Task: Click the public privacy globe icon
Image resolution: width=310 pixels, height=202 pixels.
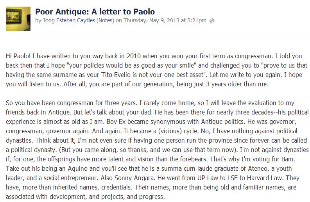Action: tap(212, 20)
